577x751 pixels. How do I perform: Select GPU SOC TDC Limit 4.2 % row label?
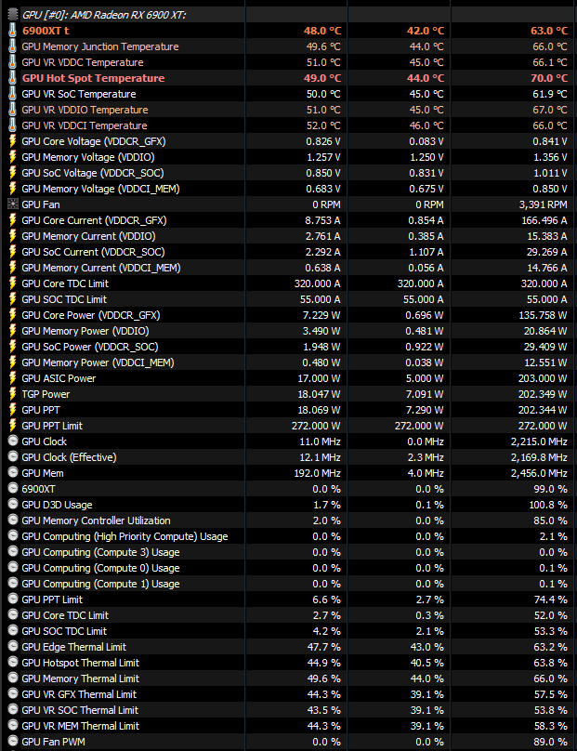point(64,631)
